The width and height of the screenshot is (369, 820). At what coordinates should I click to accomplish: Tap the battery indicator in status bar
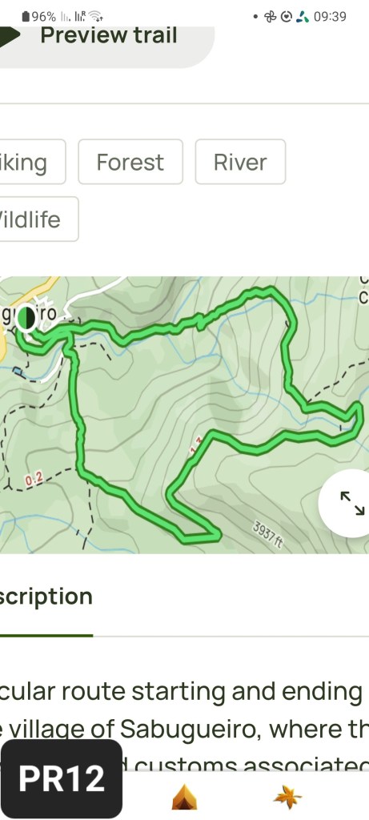point(38,17)
